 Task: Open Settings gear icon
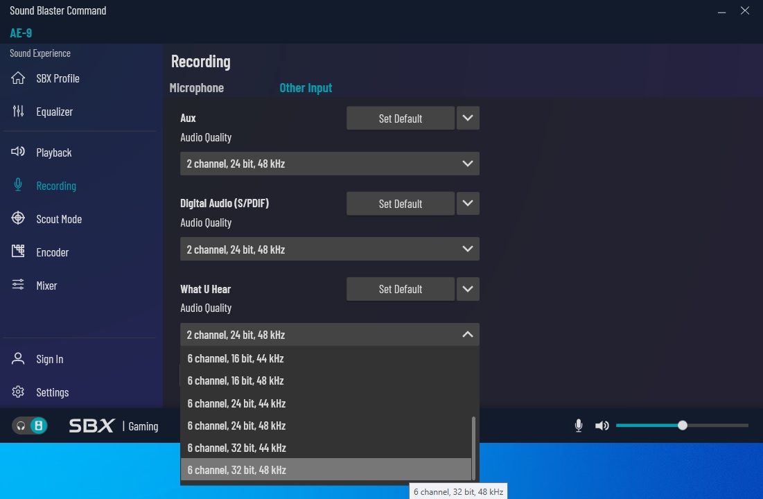click(x=18, y=392)
